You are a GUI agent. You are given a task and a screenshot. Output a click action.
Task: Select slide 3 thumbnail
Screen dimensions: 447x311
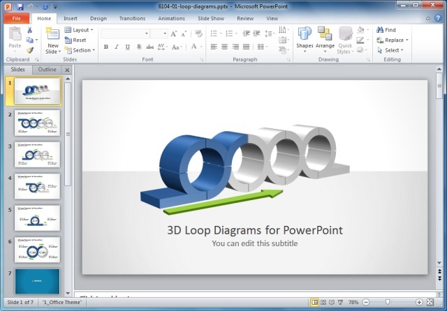click(x=37, y=155)
